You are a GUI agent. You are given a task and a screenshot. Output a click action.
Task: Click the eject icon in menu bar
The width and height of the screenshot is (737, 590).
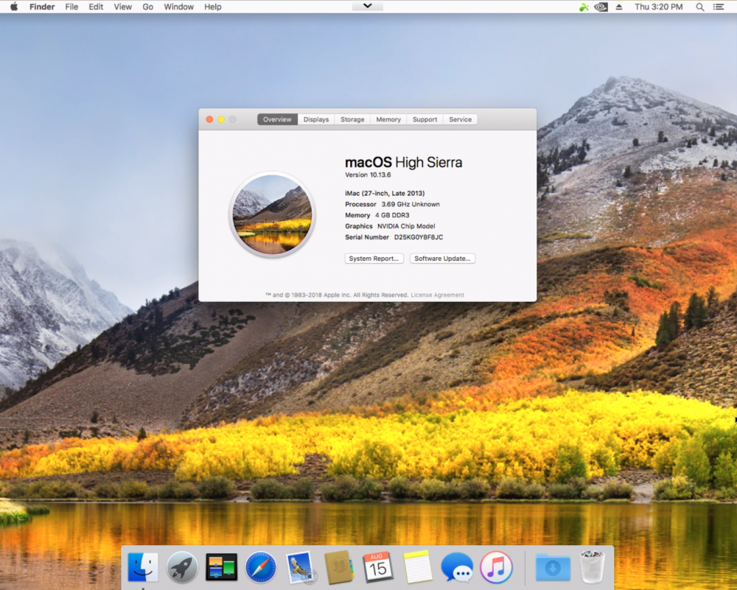pyautogui.click(x=619, y=7)
